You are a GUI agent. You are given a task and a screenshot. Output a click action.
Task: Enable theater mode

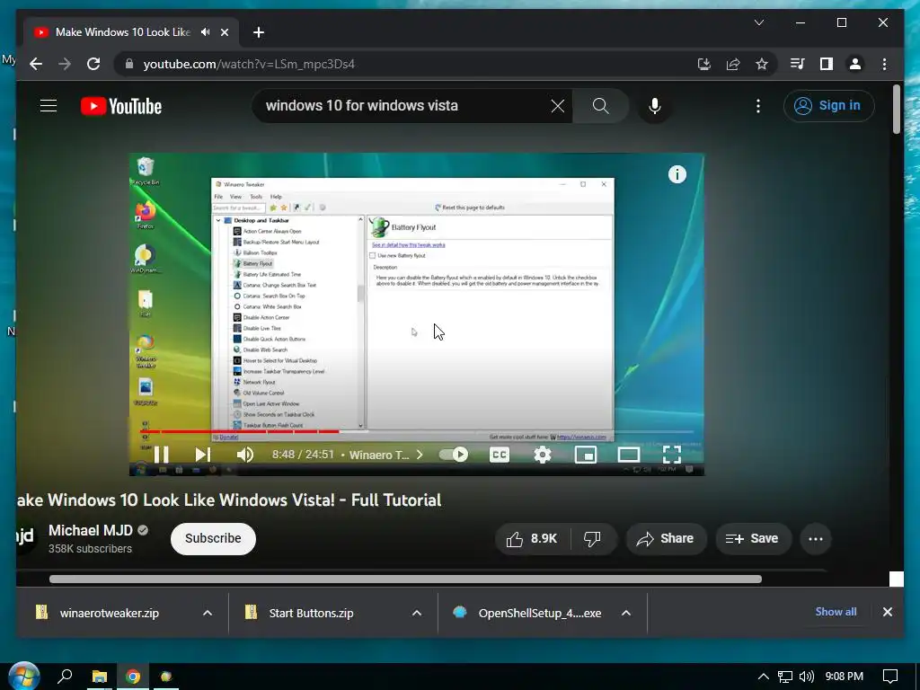click(x=628, y=454)
